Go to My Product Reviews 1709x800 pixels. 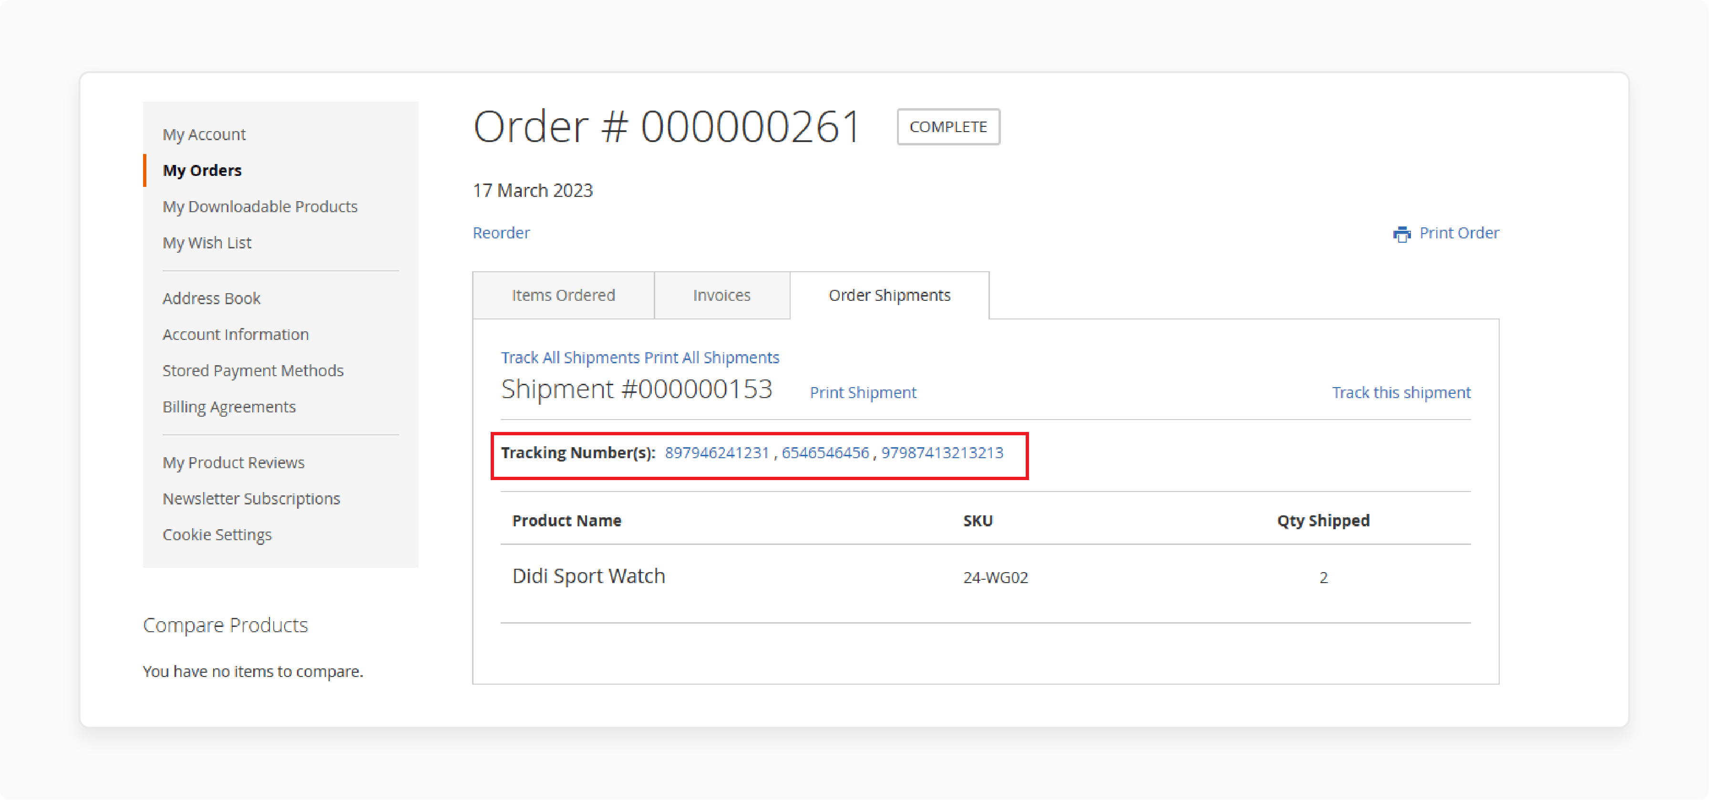click(233, 462)
